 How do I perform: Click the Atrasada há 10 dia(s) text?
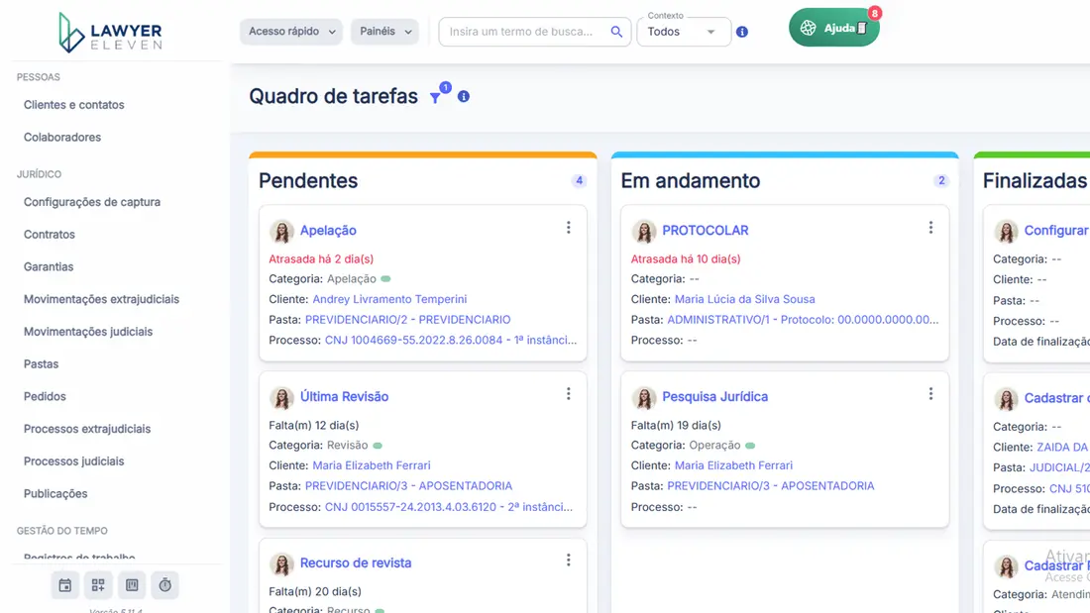pyautogui.click(x=686, y=259)
